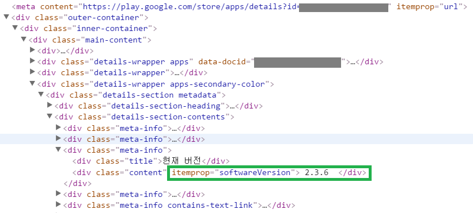Screen dimensions: 473x213
Task: Collapse the apps-secondary-color div node
Action: [32, 83]
